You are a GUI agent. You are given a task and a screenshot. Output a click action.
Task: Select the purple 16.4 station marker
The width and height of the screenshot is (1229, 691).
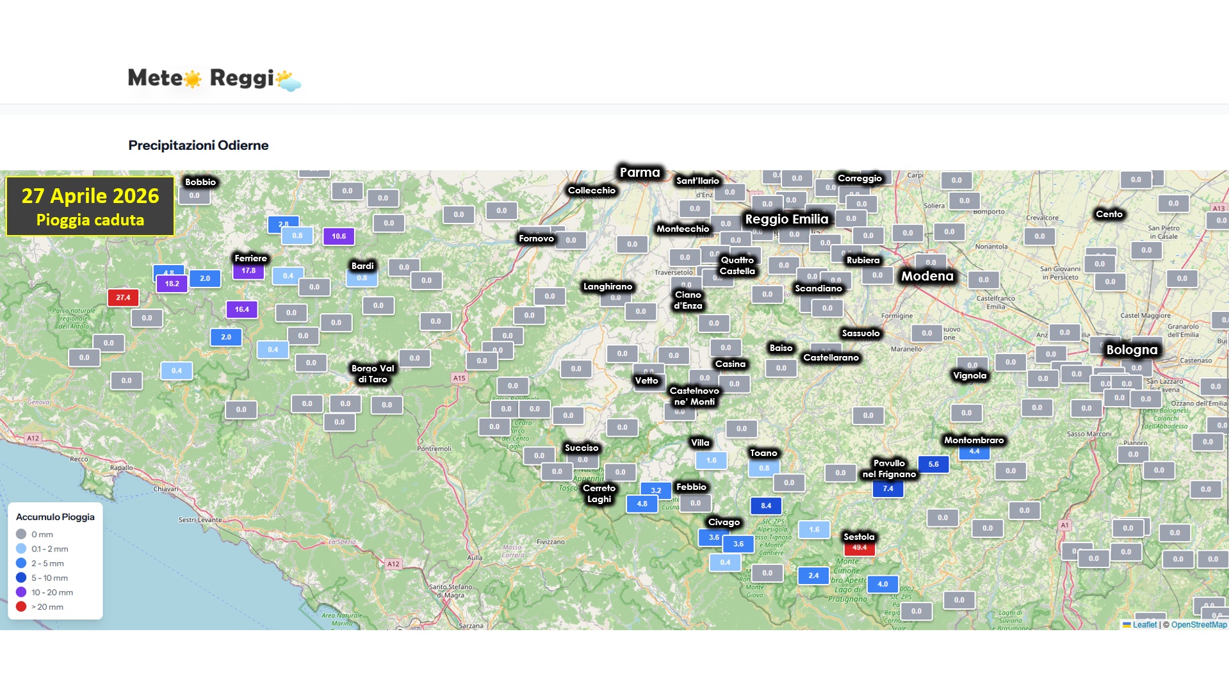click(x=241, y=309)
